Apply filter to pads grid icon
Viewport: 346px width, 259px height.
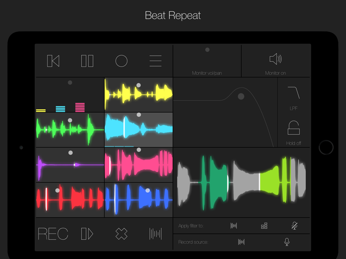(264, 226)
